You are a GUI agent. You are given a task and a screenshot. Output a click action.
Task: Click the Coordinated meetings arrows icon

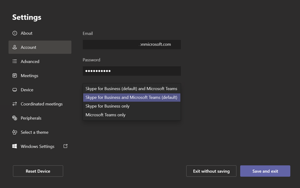[x=15, y=104]
